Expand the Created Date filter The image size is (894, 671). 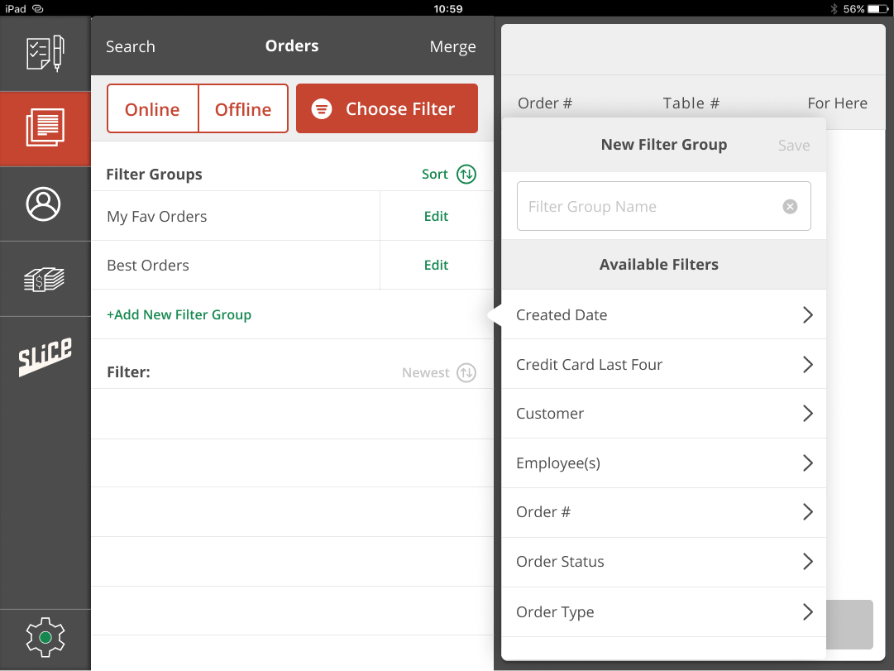click(662, 314)
